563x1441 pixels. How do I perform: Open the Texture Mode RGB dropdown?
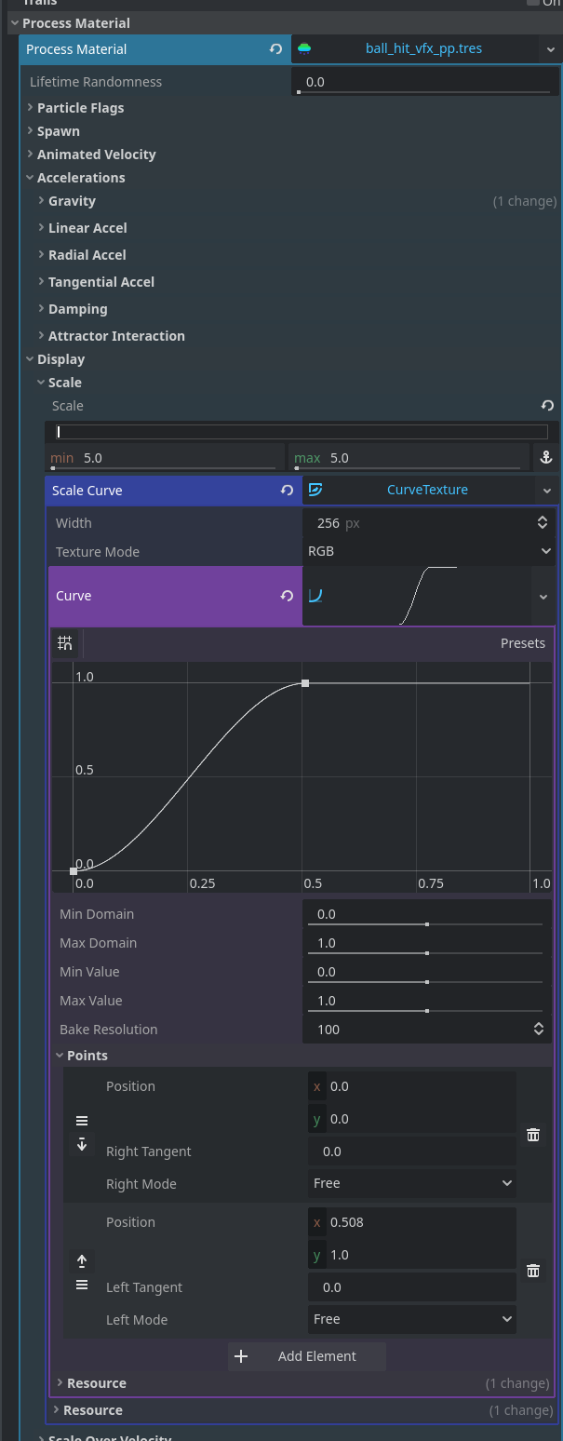pyautogui.click(x=427, y=551)
